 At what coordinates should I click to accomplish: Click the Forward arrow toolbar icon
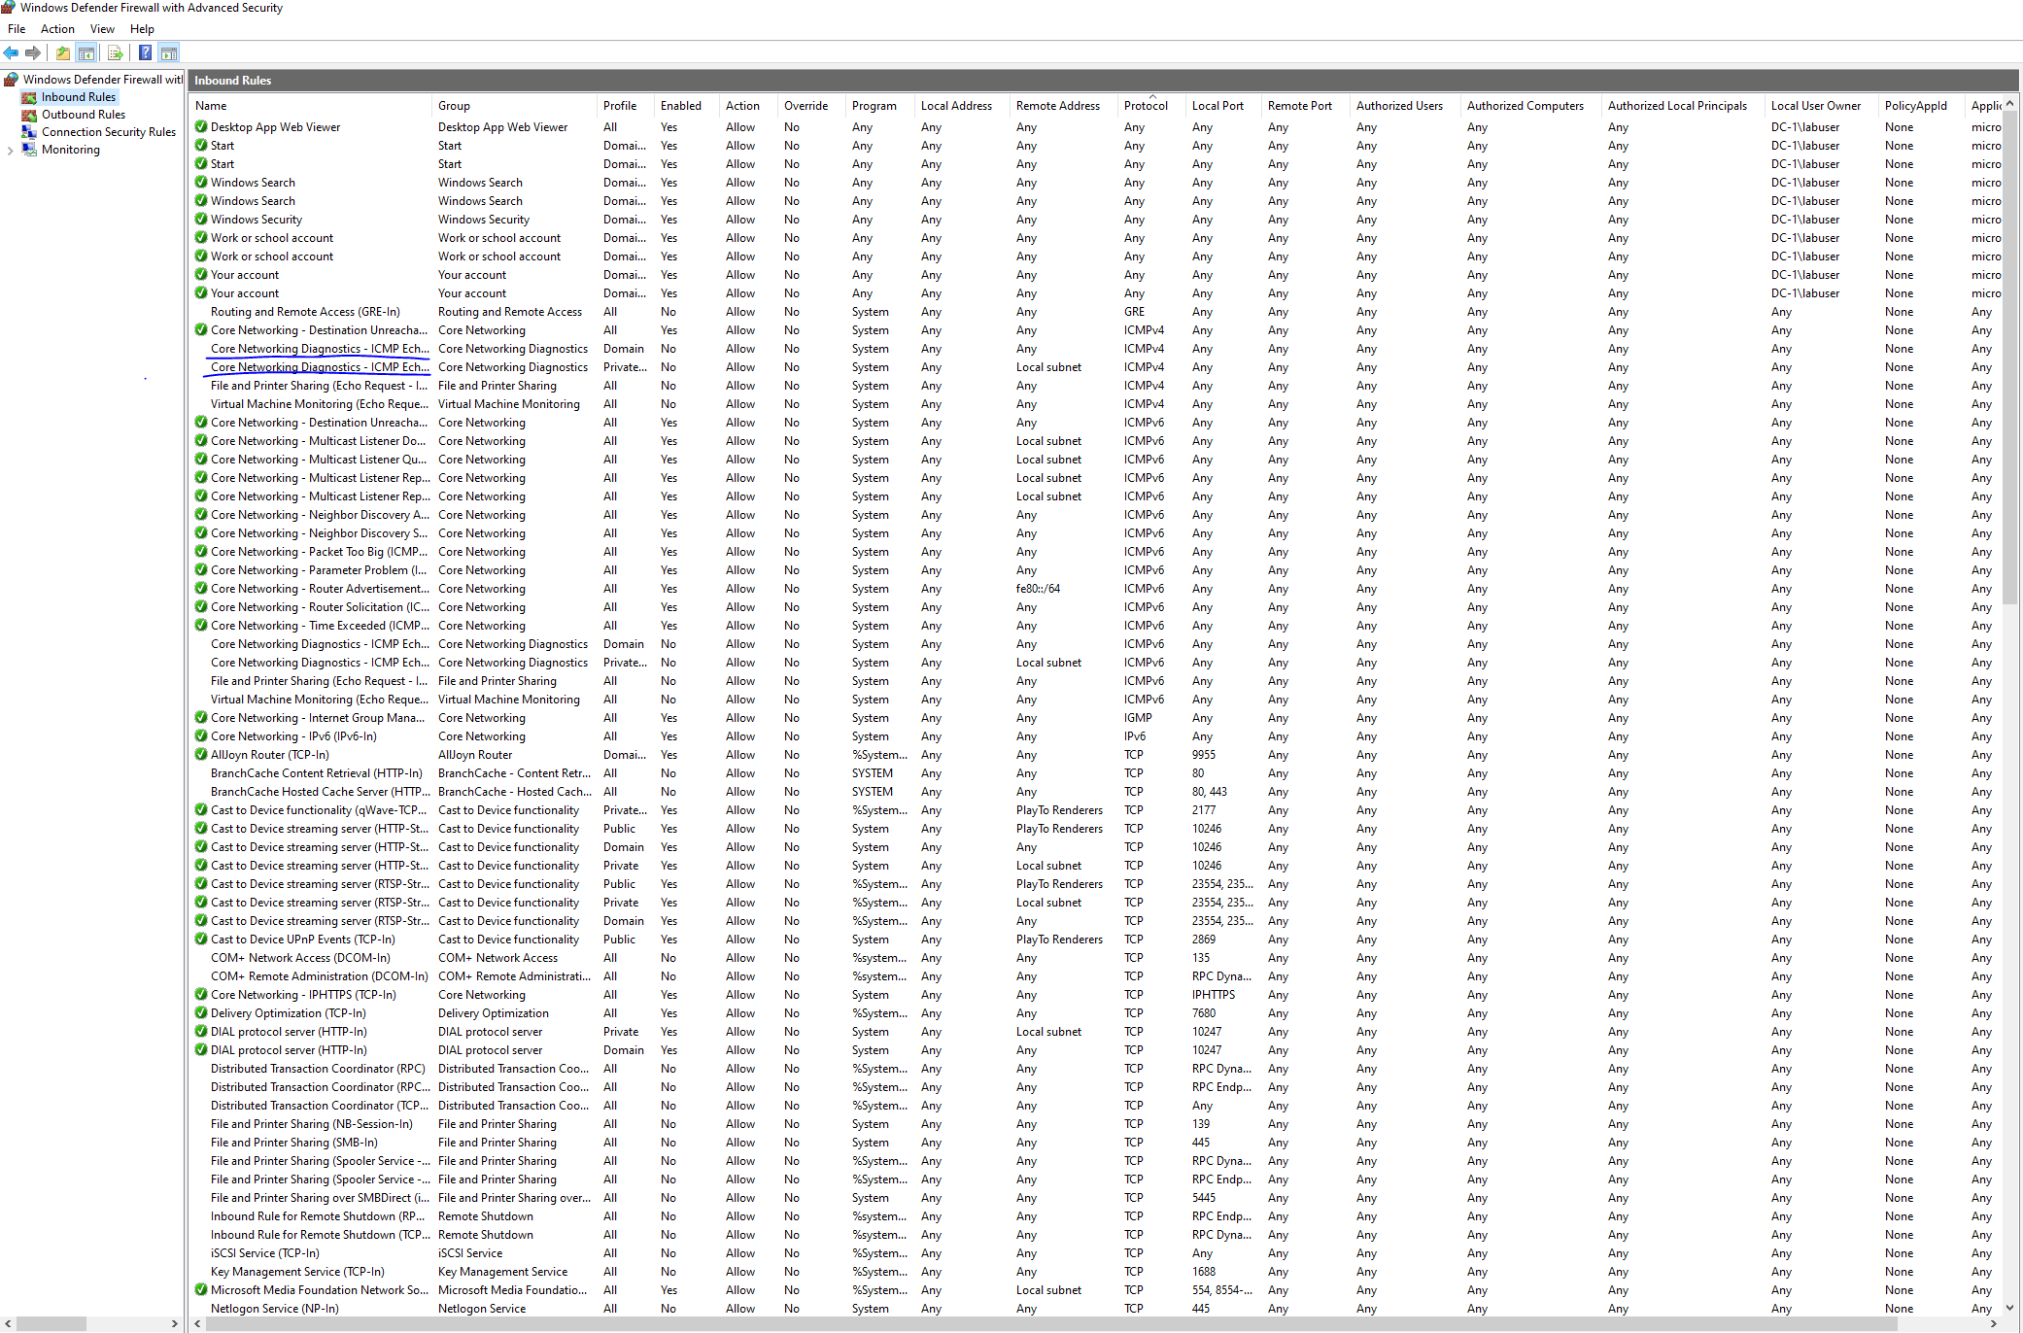click(33, 53)
